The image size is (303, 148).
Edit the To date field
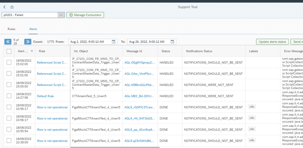152,42
